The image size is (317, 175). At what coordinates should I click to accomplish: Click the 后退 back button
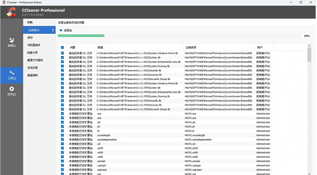(66, 30)
